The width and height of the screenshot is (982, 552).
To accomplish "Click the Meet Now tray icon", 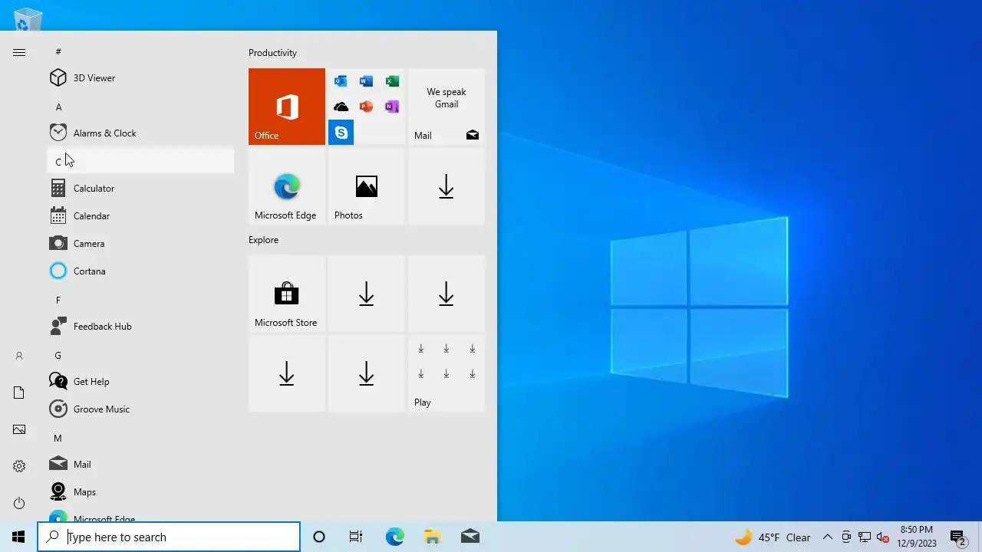I will pyautogui.click(x=846, y=537).
